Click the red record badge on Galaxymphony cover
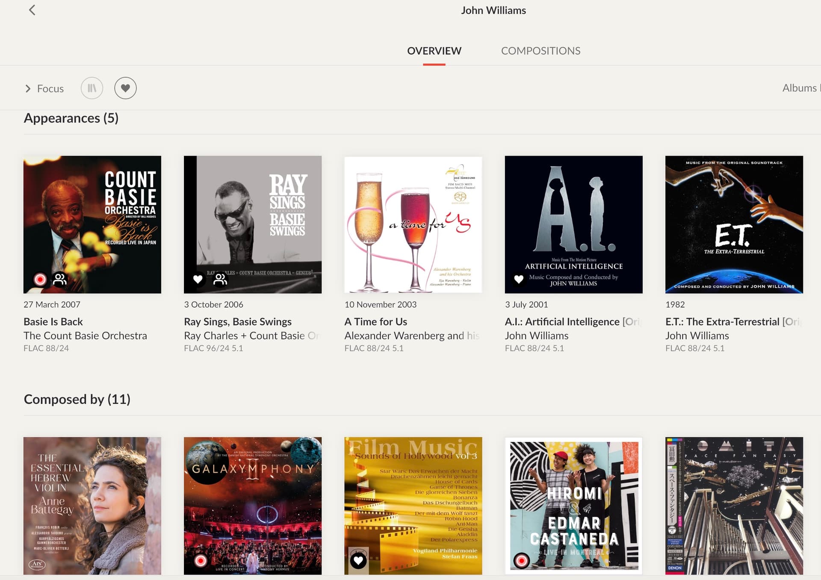 pos(201,560)
